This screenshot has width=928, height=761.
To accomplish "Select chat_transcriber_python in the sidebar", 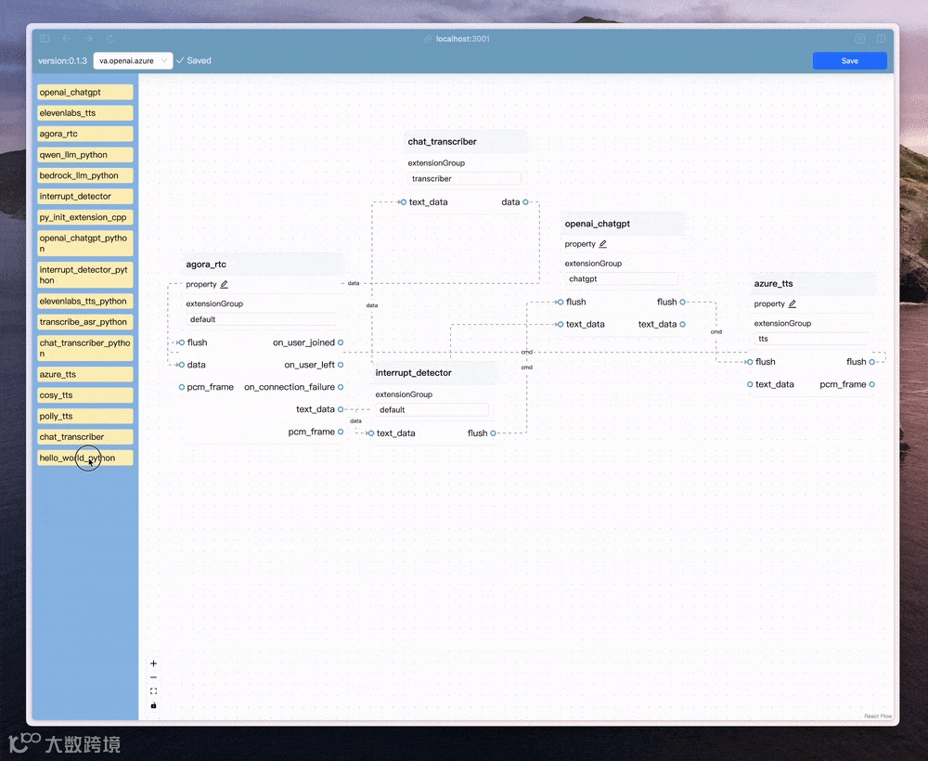I will 85,348.
